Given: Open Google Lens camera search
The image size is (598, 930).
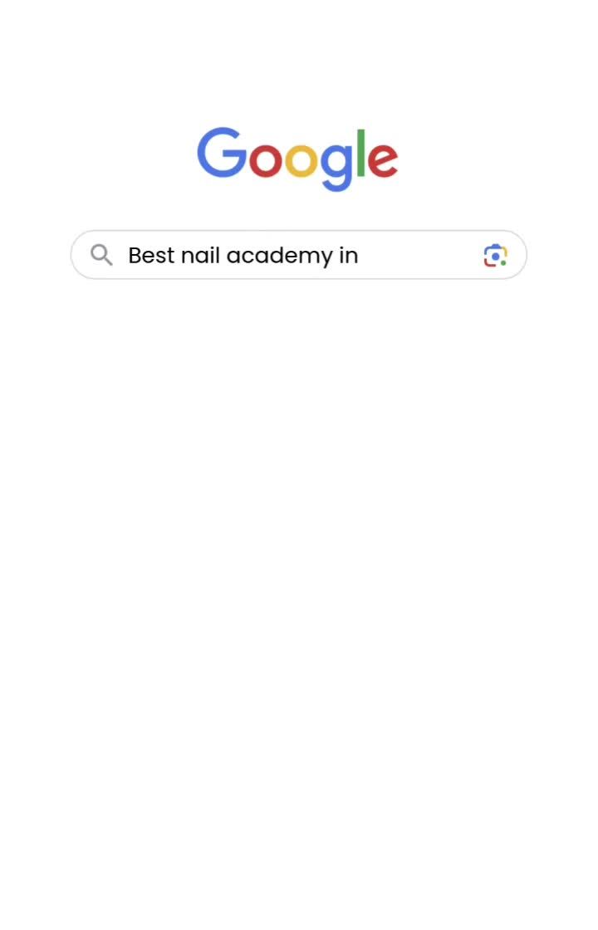Looking at the screenshot, I should coord(495,256).
